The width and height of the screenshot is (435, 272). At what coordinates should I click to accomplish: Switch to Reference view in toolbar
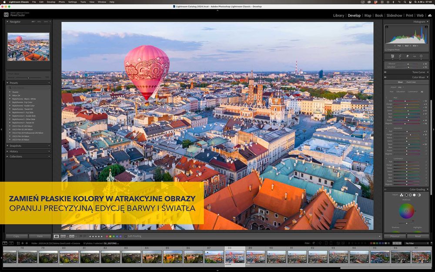click(63, 236)
